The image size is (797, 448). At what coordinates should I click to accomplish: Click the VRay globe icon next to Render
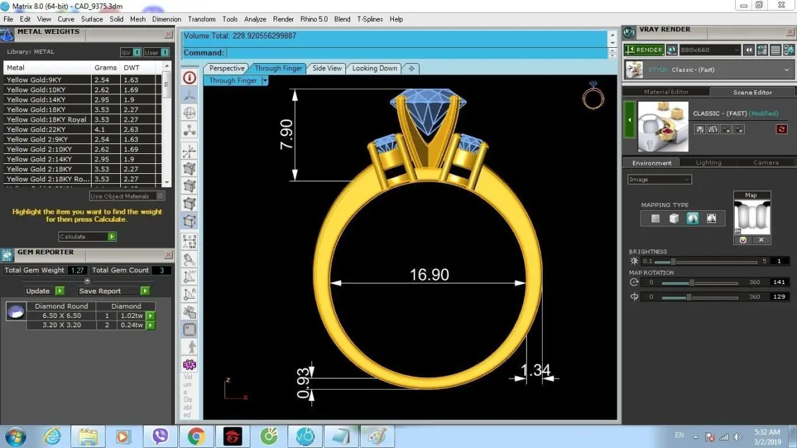coord(671,50)
